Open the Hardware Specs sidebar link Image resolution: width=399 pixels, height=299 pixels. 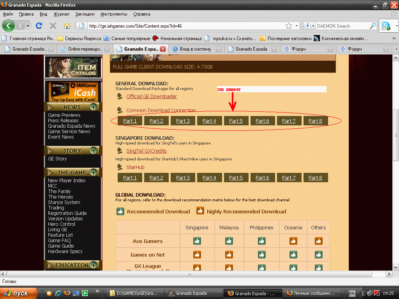[65, 251]
